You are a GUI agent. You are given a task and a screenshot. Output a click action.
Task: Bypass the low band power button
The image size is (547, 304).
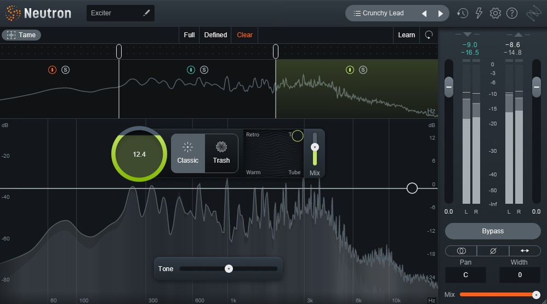tap(52, 70)
